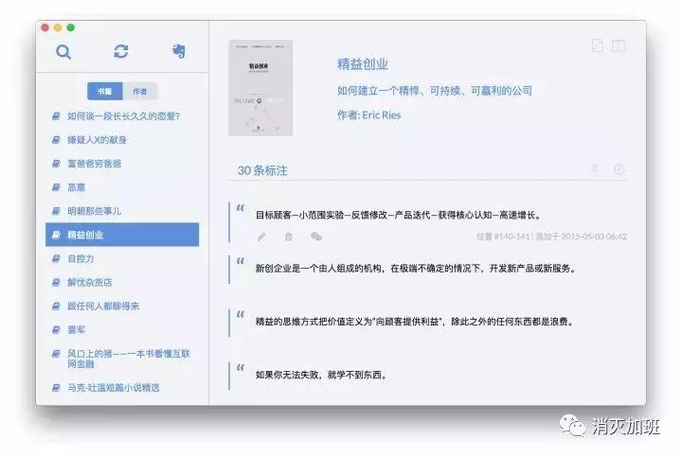Click the large 精益创业 title heading
Viewport: 682px width, 457px height.
point(362,64)
